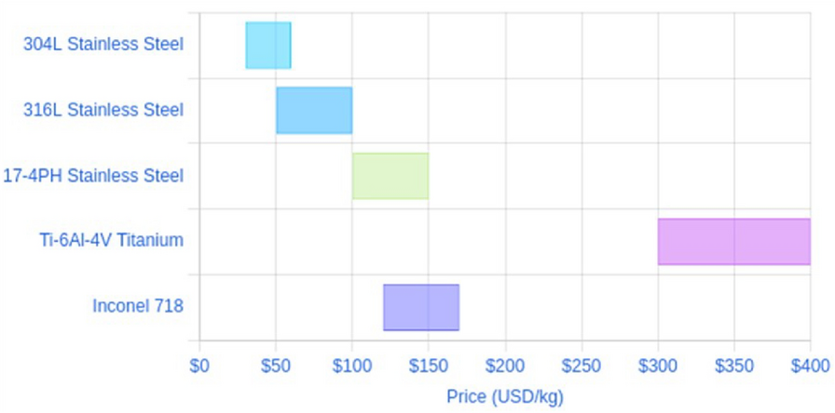Viewport: 835px width, 413px height.
Task: Click the 17-4PH Stainless Steel label
Action: pos(93,176)
